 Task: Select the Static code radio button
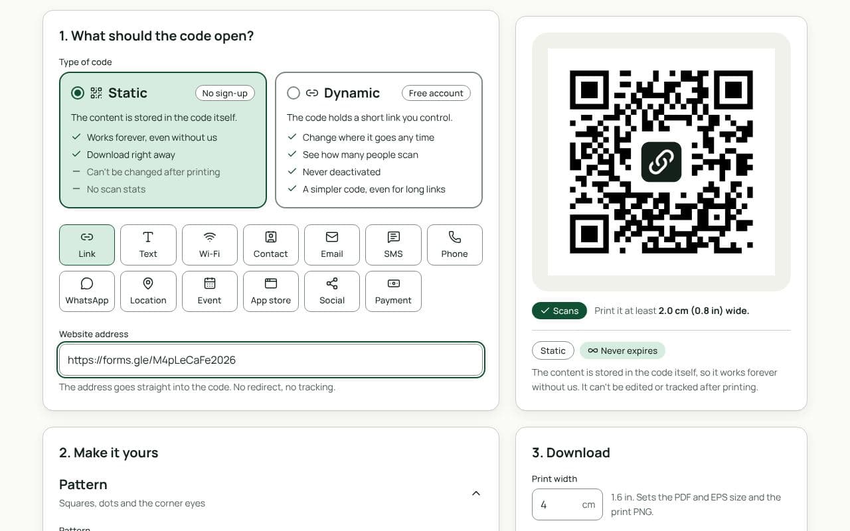(x=78, y=93)
